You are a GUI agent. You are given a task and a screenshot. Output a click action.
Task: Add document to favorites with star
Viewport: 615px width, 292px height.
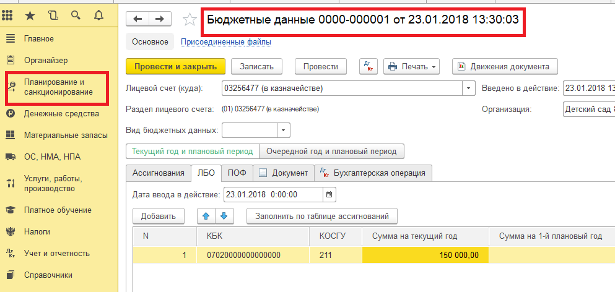[x=190, y=20]
